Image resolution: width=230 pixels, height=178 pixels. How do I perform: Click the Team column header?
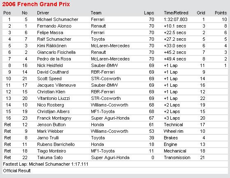(96, 13)
